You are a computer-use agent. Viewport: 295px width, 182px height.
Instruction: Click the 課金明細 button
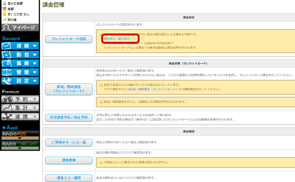coord(69,160)
